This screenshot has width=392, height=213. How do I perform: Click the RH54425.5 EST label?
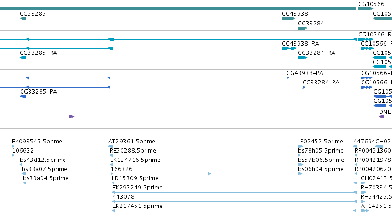[x=376, y=197]
